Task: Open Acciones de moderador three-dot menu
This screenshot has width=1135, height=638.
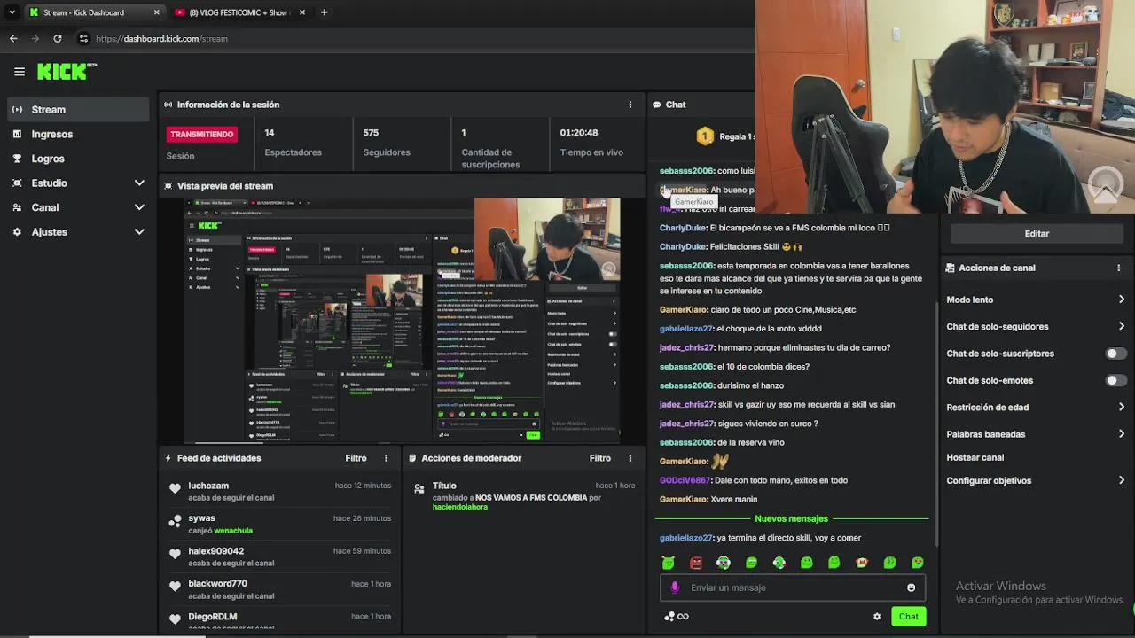Action: 630,458
